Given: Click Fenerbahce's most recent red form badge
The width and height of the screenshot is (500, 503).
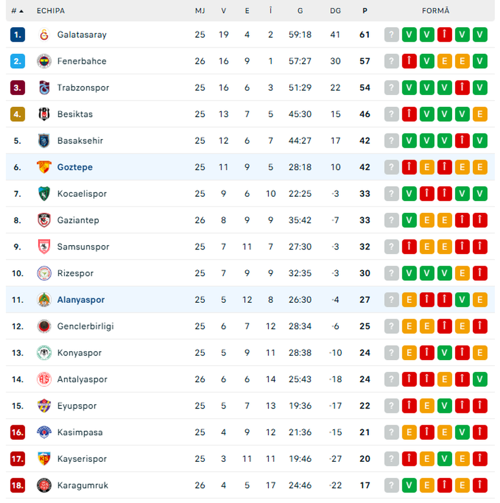Looking at the screenshot, I should [x=409, y=61].
